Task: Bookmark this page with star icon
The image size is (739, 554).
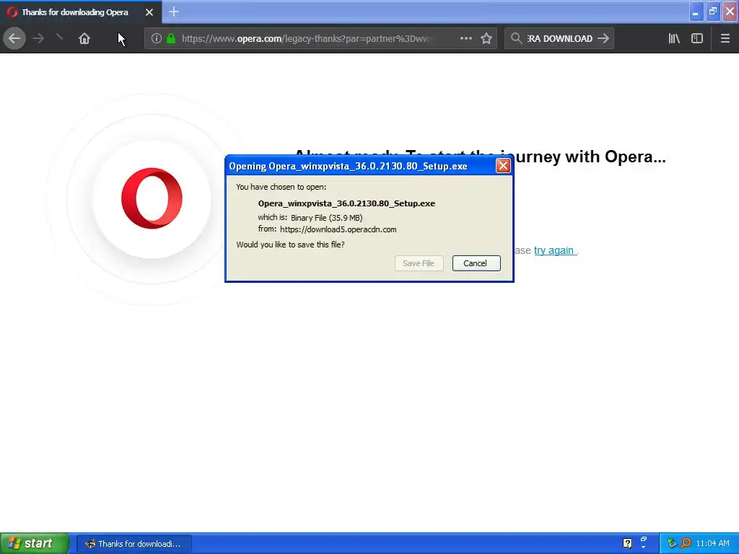Action: point(486,38)
